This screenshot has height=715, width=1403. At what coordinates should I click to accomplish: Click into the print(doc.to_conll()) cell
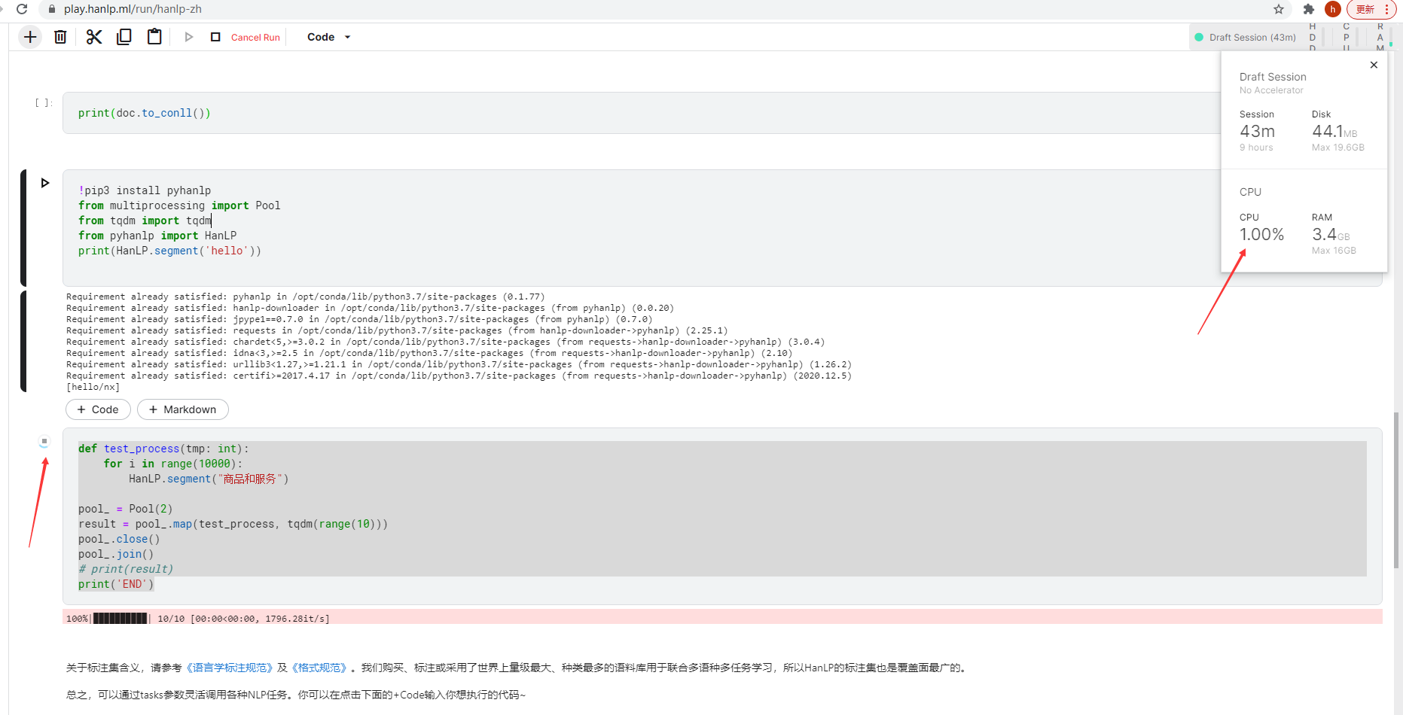pyautogui.click(x=640, y=113)
